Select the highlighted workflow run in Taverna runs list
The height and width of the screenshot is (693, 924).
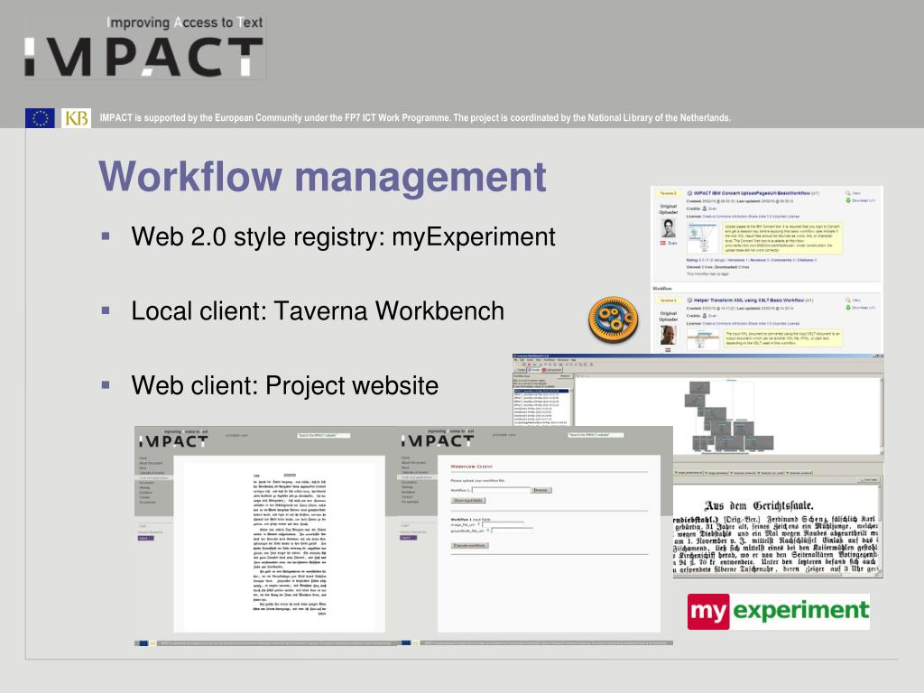tap(542, 391)
